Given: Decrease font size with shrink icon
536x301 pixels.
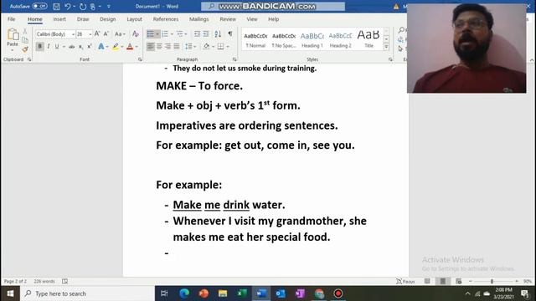Looking at the screenshot, I should click(x=106, y=33).
